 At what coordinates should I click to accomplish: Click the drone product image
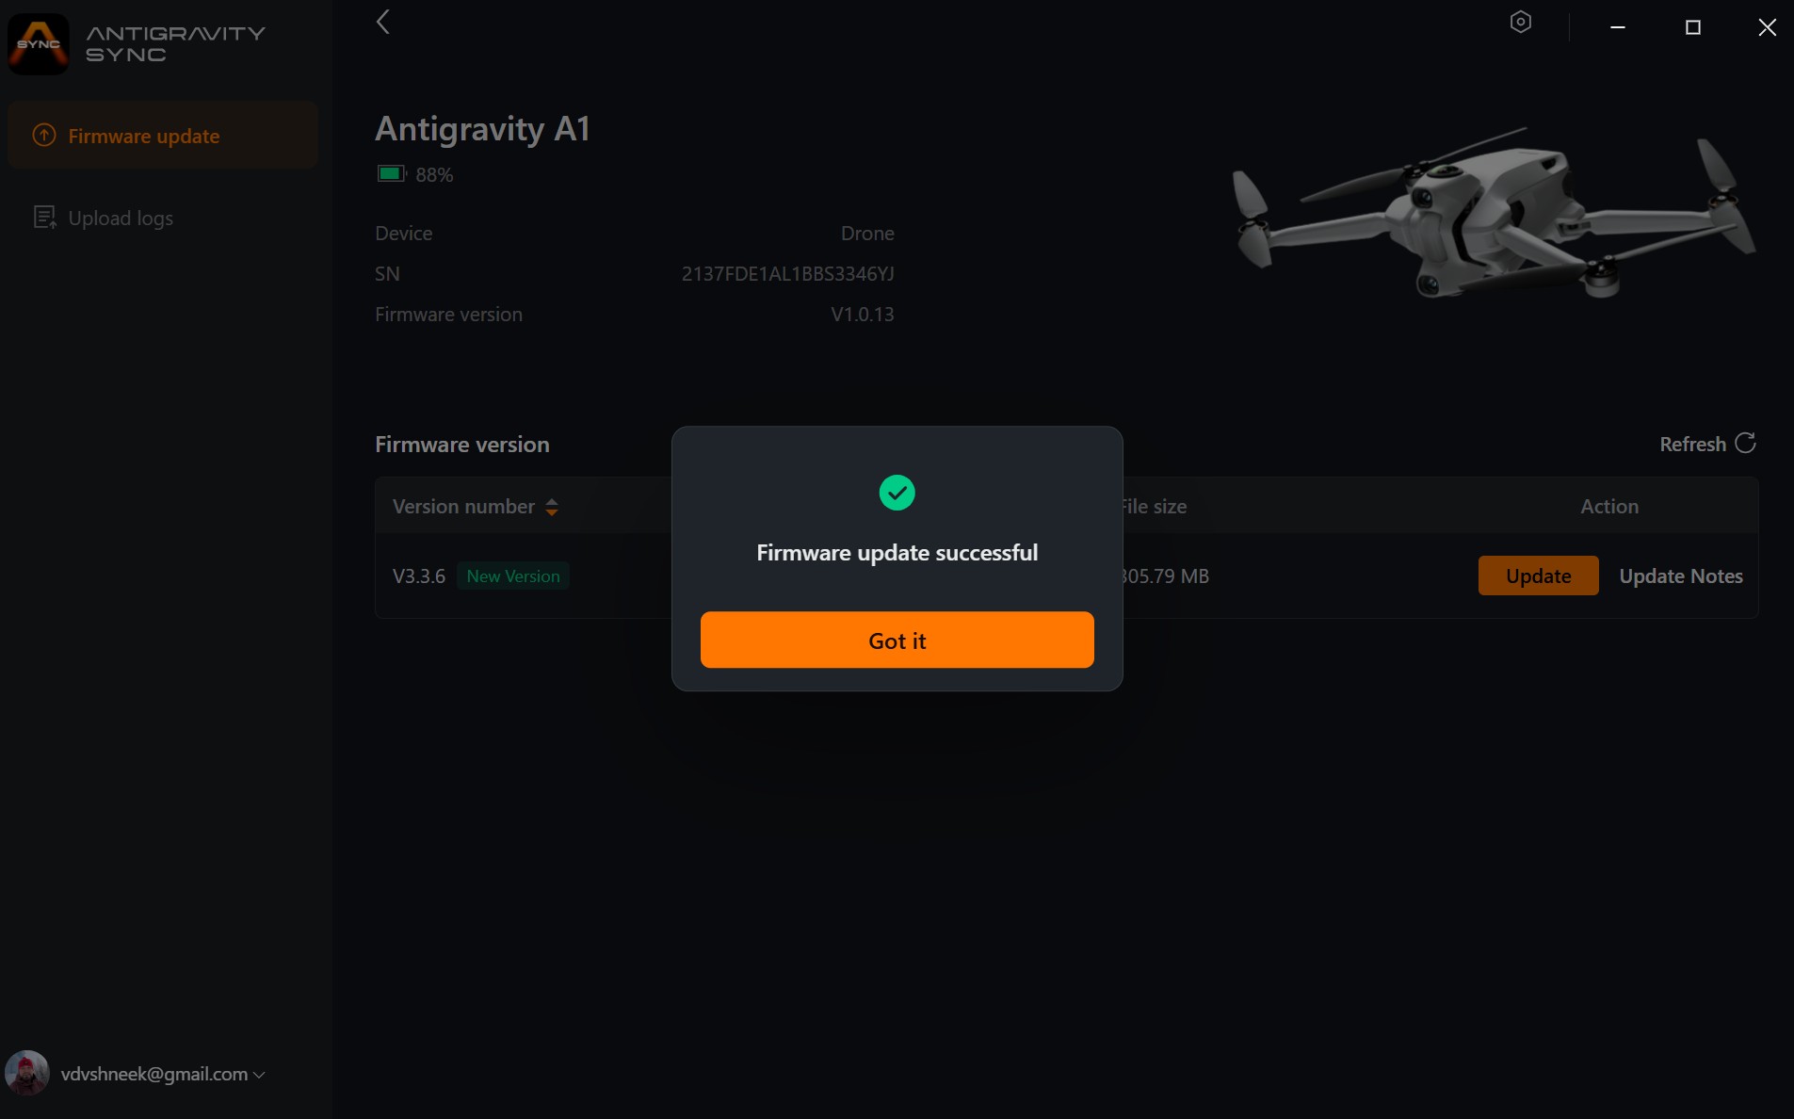click(1493, 215)
